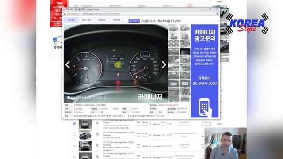Click the phone number 02-3474-3060
283x159 pixels.
pos(204,83)
